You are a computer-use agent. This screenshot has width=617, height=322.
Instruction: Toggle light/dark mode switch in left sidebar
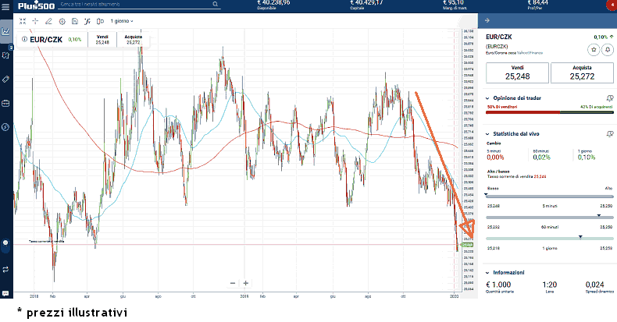click(5, 243)
